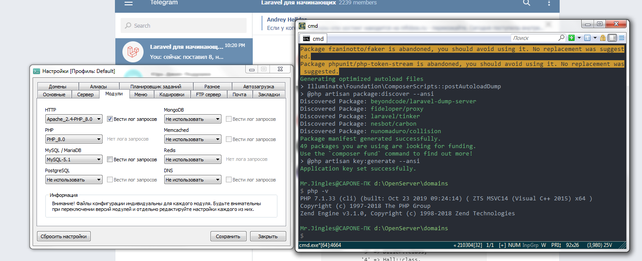Toggle DNS request log checkbox

229,180
